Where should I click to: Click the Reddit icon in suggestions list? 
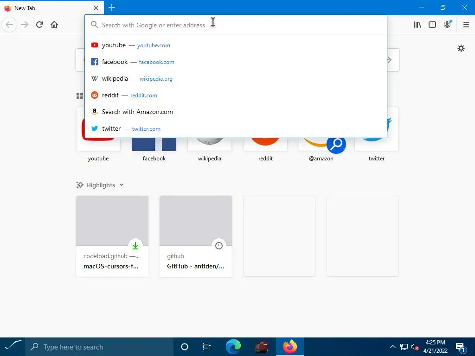pos(95,95)
